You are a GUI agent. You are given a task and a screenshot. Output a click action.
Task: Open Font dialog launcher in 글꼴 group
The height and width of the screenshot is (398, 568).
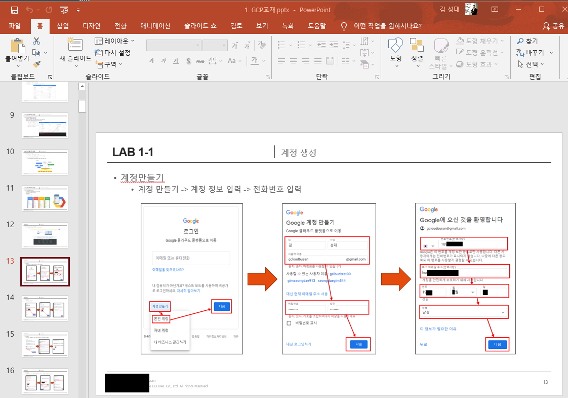coord(268,77)
